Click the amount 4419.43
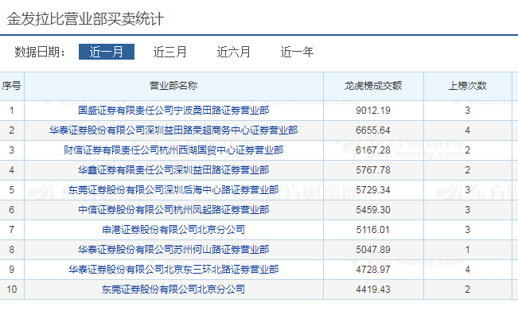The height and width of the screenshot is (315, 518). [373, 290]
